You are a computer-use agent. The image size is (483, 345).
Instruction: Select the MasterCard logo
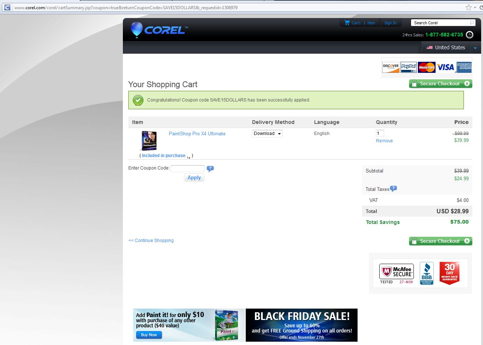pos(426,67)
